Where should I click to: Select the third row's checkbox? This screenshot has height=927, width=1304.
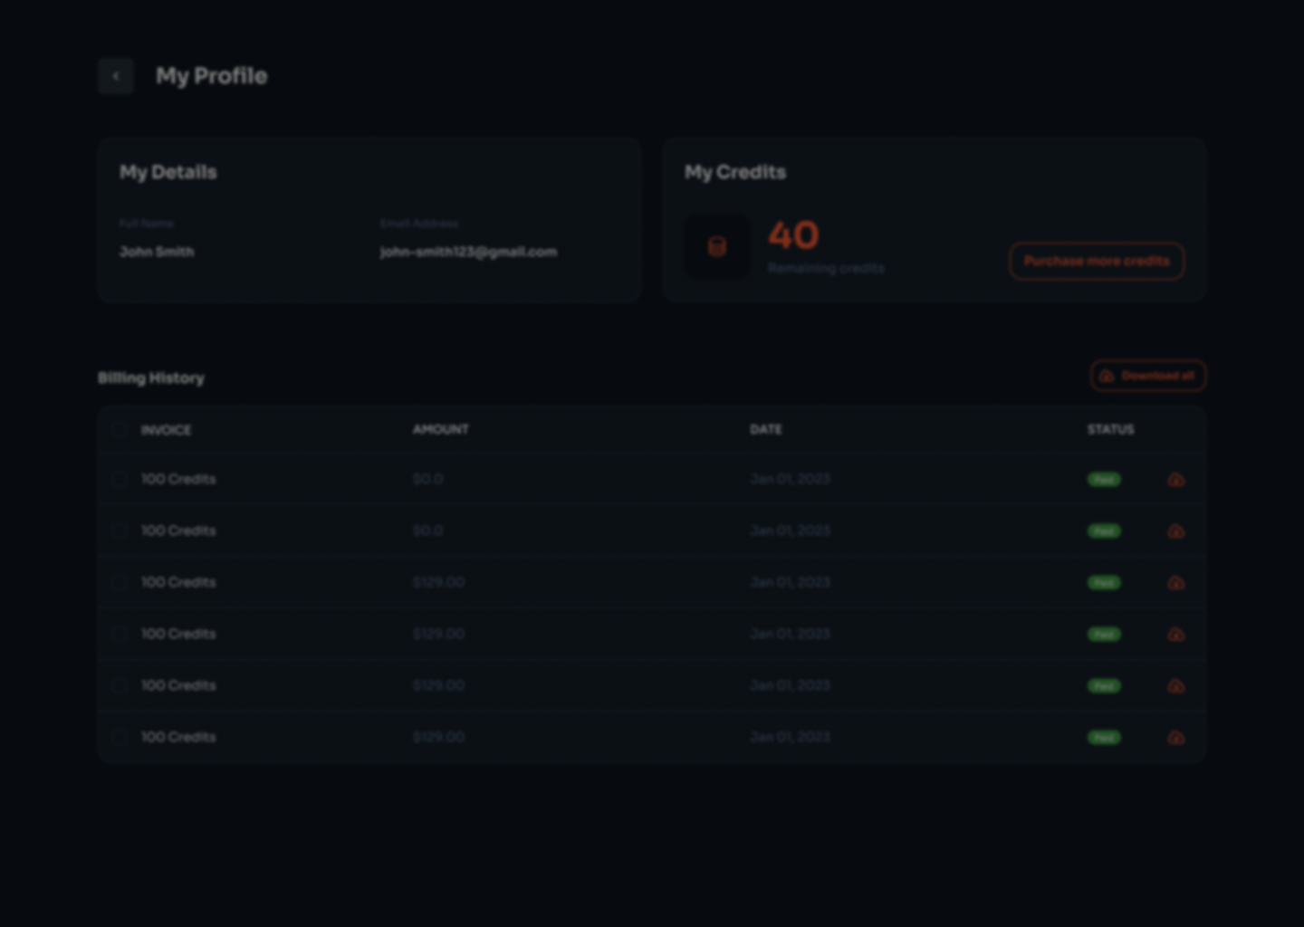point(120,582)
